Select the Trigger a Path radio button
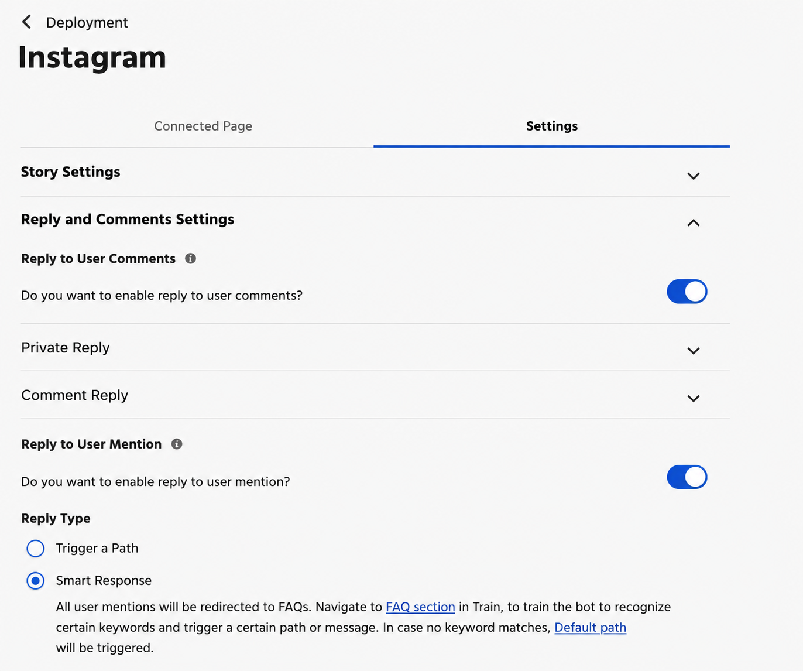Screen dimensions: 803x671 click(36, 549)
